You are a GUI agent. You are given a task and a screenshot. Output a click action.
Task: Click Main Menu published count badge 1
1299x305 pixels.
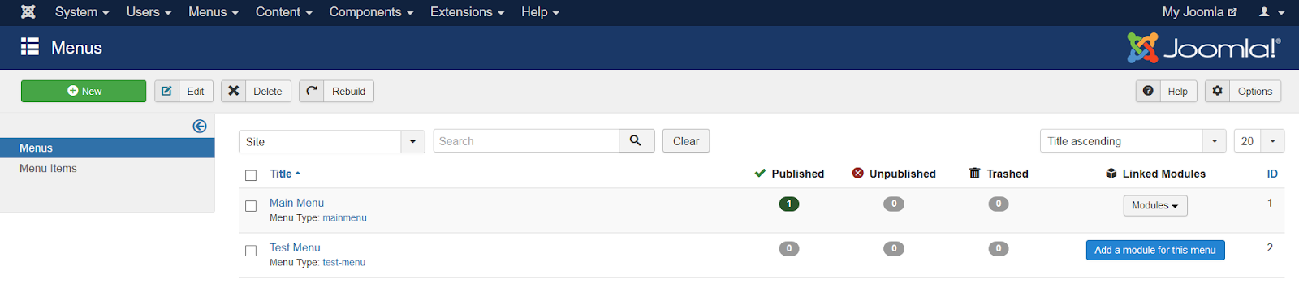click(x=788, y=204)
